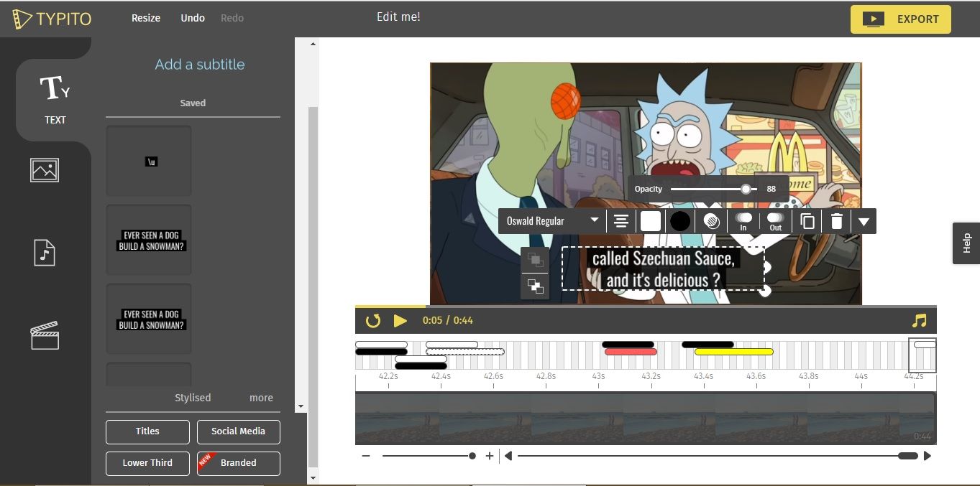Viewport: 980px width, 486px height.
Task: Select the Szechuan Sauce subtitle text box
Action: pos(663,268)
